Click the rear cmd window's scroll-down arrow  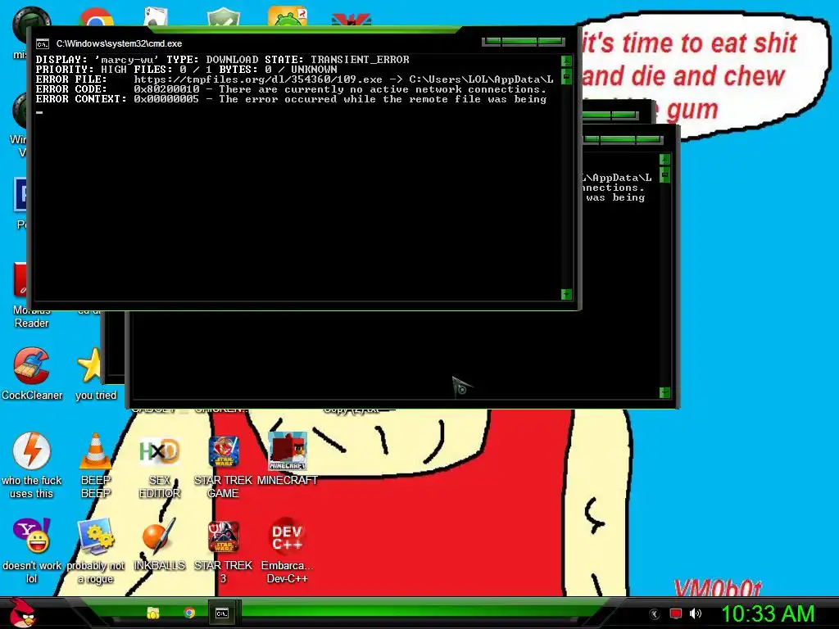click(x=664, y=392)
